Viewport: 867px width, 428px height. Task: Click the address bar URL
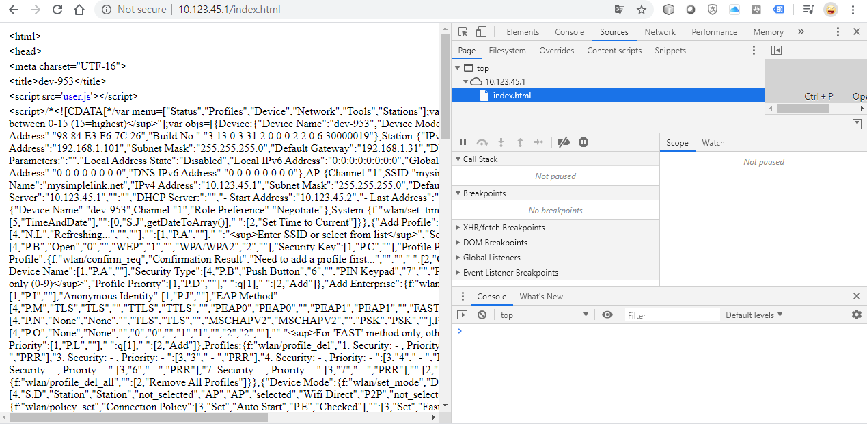(229, 10)
